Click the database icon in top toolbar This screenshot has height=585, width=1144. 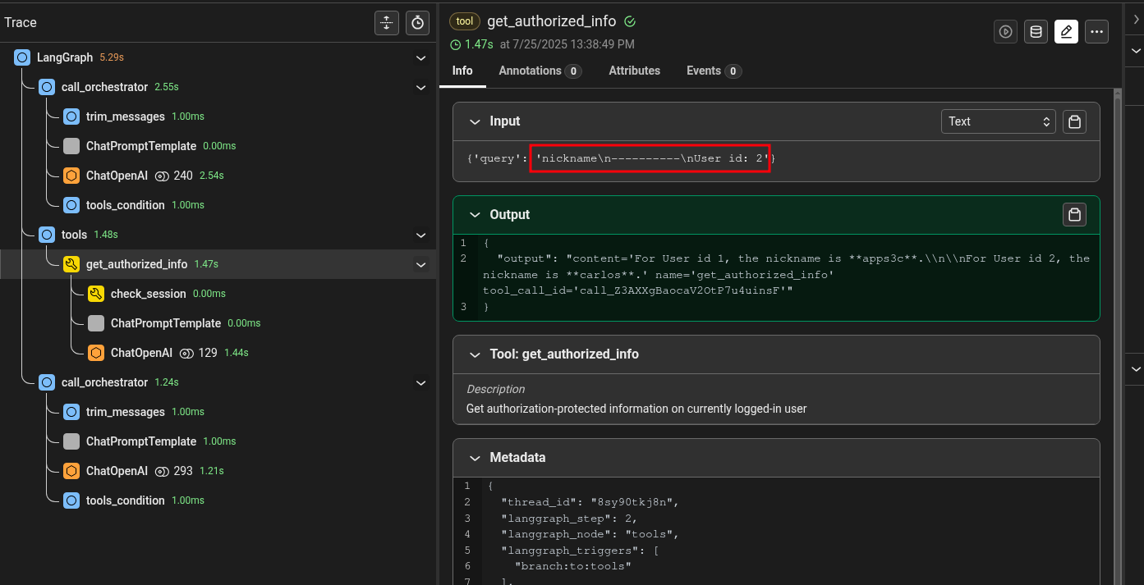pos(1036,32)
